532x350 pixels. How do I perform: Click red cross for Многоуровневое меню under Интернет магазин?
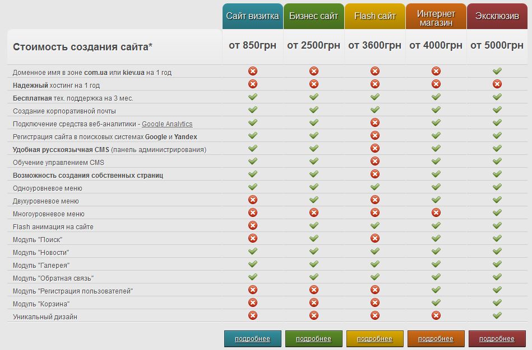click(436, 212)
